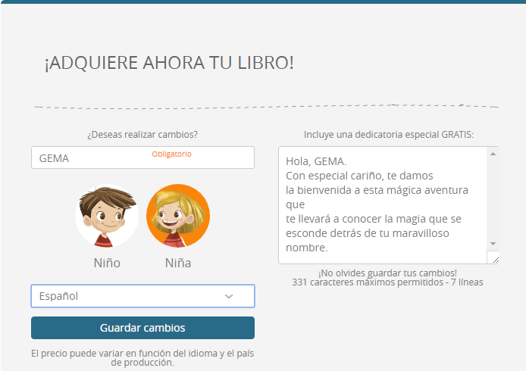Click the textarea resize handle corner

[496, 260]
